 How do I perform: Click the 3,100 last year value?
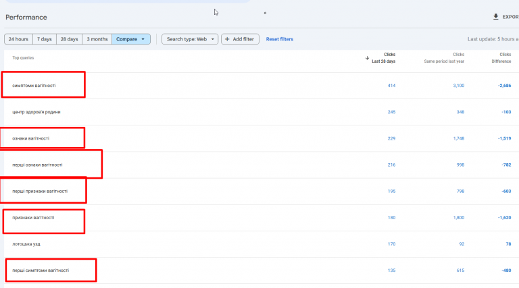tap(459, 86)
